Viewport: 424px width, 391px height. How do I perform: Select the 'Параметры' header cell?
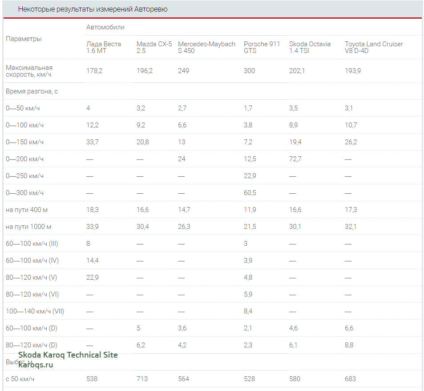(24, 39)
